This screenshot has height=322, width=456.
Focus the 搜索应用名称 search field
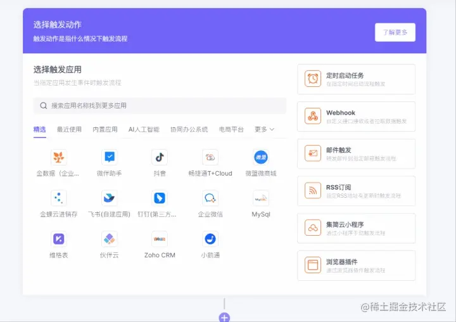point(160,105)
